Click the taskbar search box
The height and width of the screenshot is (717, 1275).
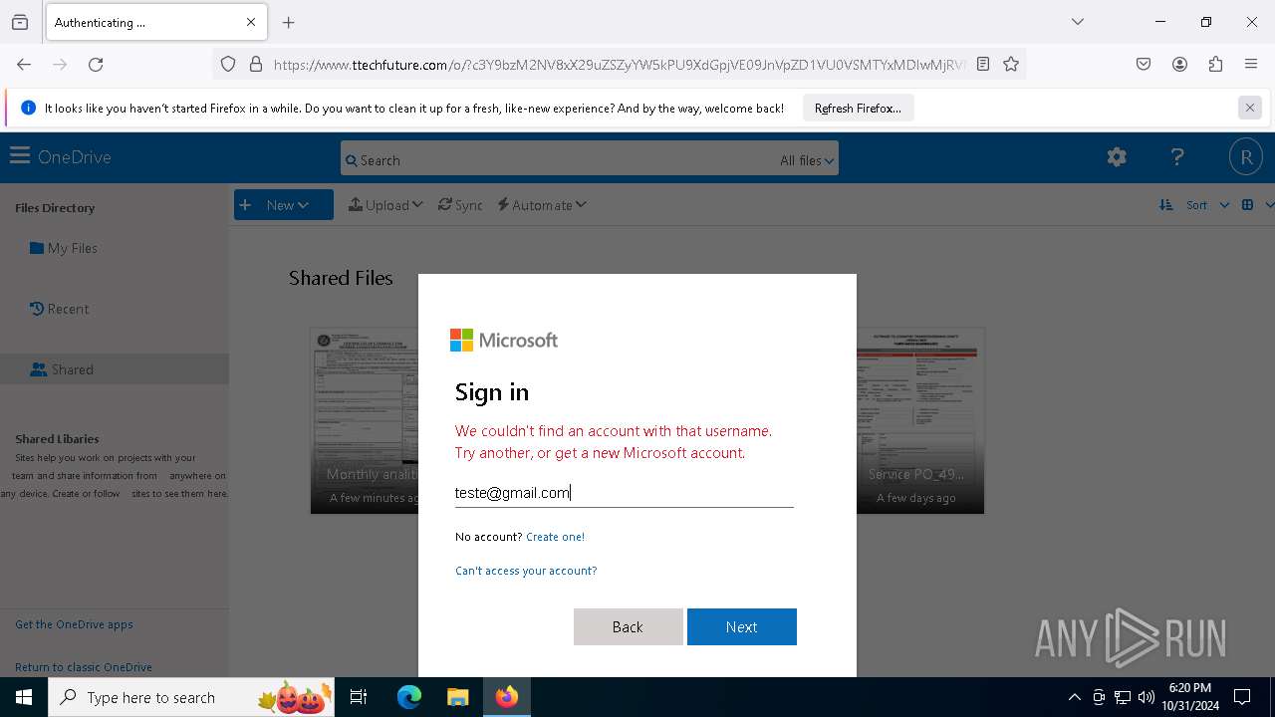(x=191, y=697)
